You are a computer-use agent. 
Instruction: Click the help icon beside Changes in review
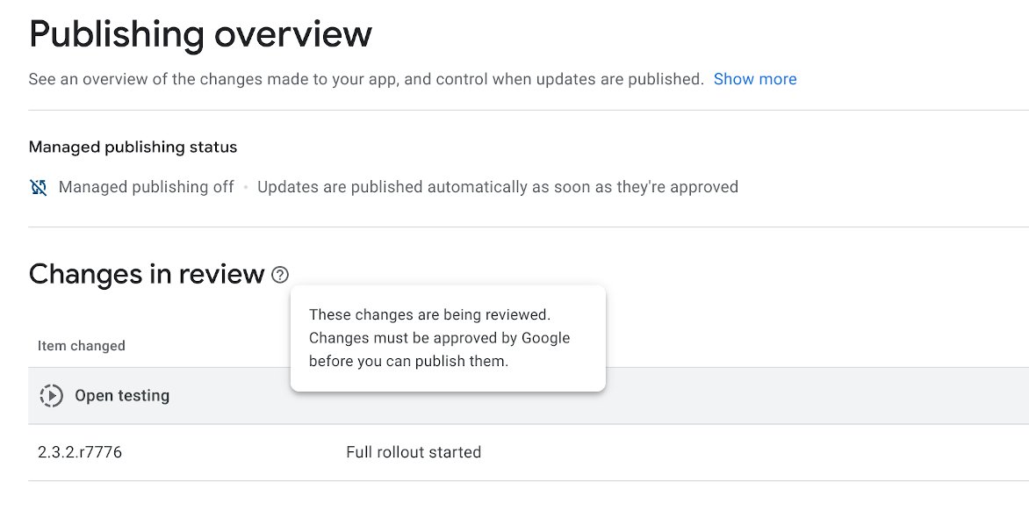click(x=280, y=275)
